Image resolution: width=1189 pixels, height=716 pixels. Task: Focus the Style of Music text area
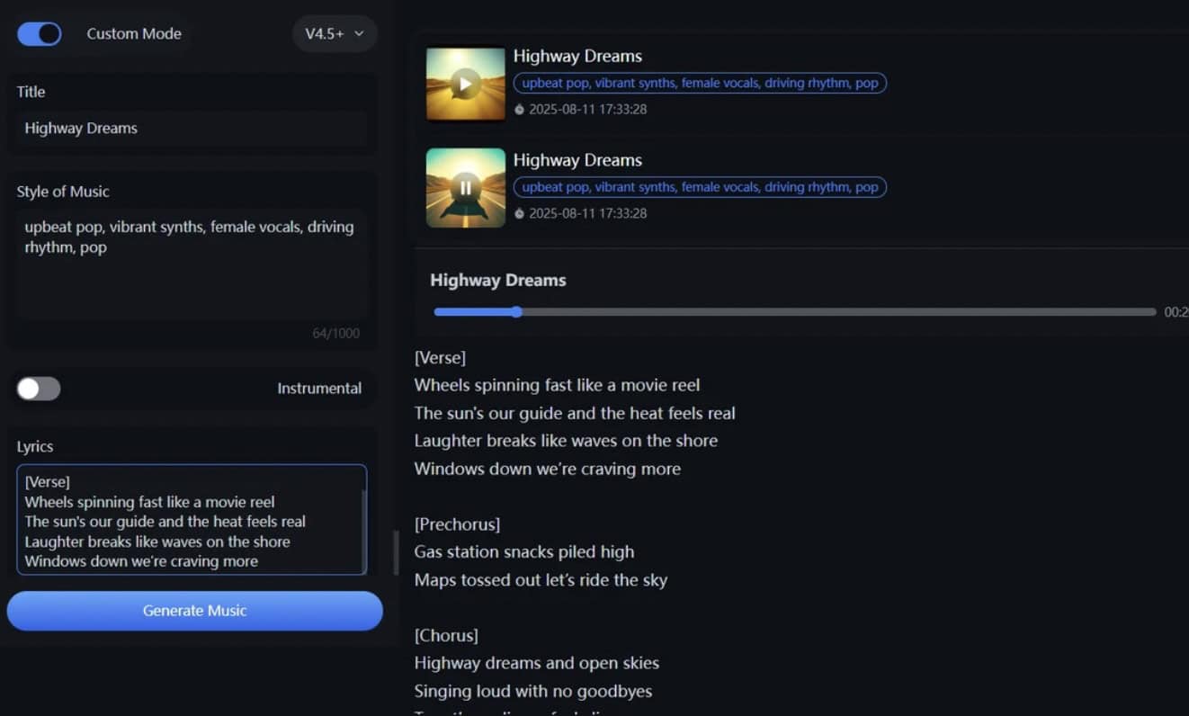click(x=192, y=264)
